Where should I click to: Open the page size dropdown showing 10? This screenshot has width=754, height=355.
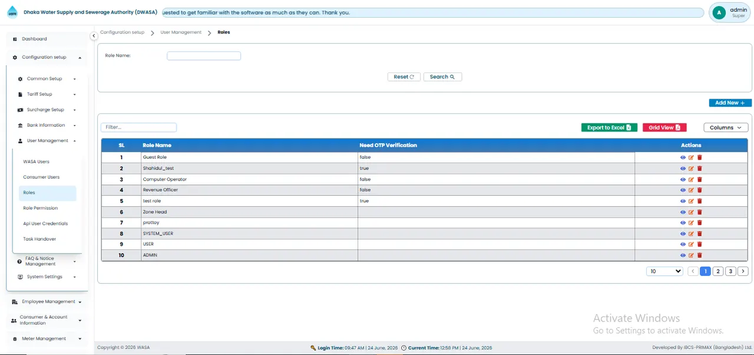tap(664, 271)
